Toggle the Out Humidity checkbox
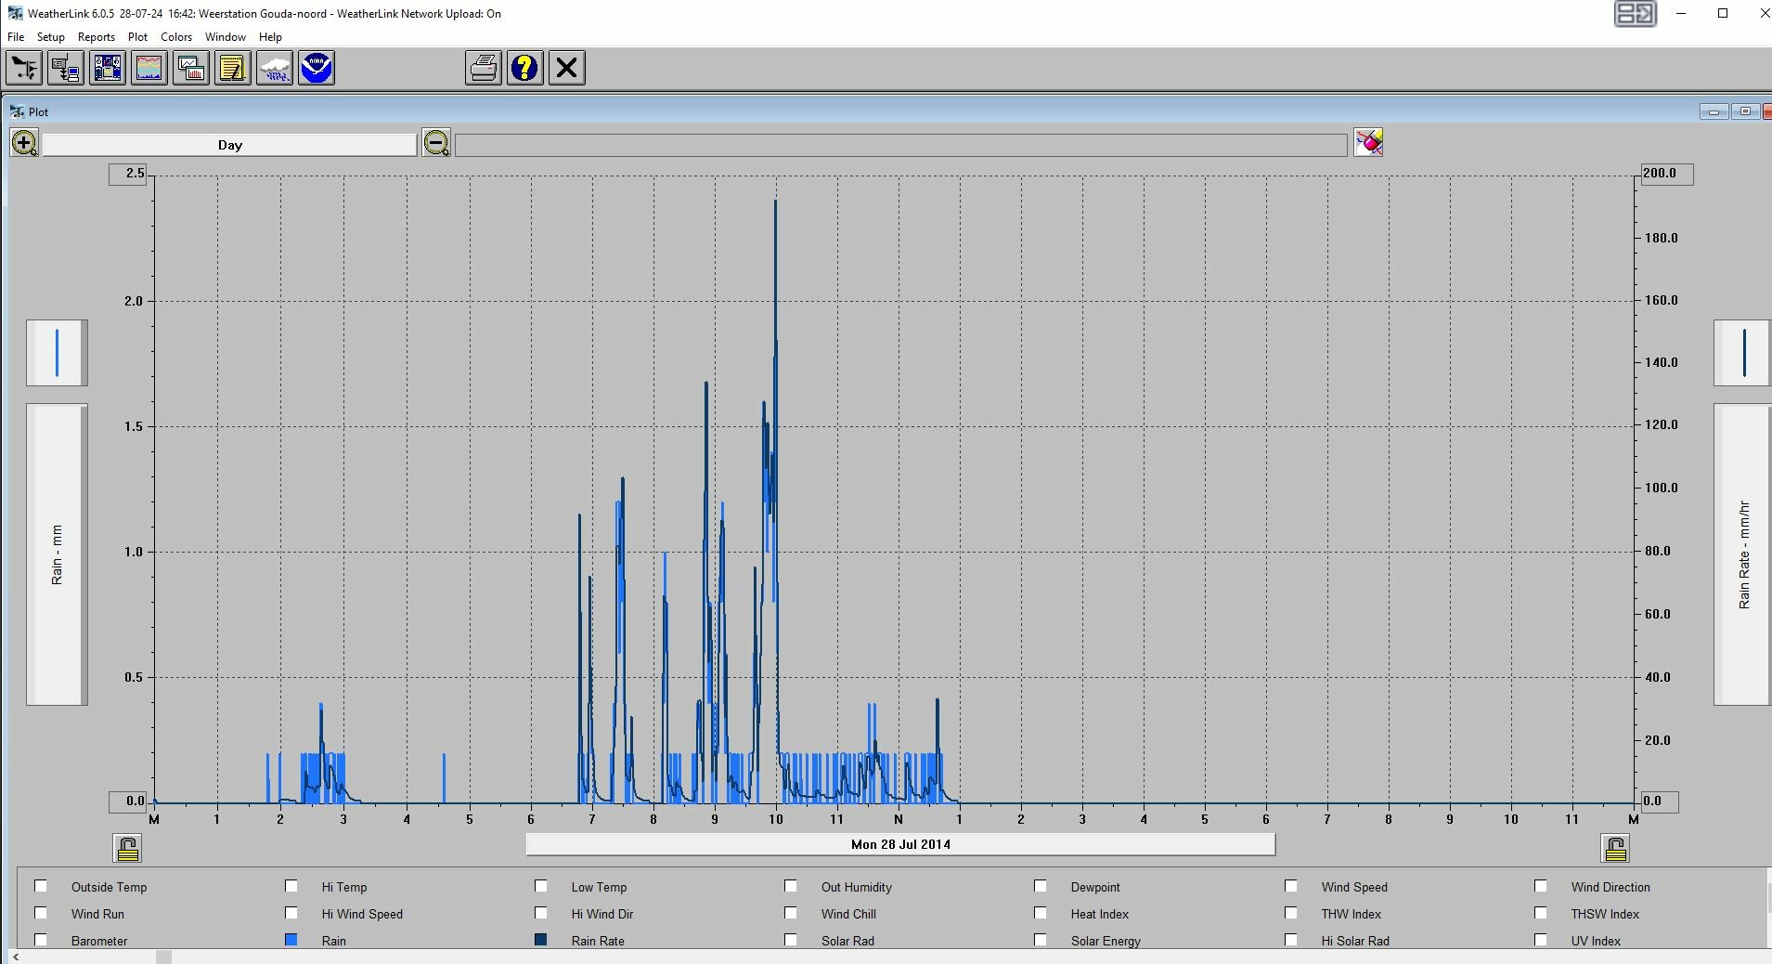 click(791, 886)
